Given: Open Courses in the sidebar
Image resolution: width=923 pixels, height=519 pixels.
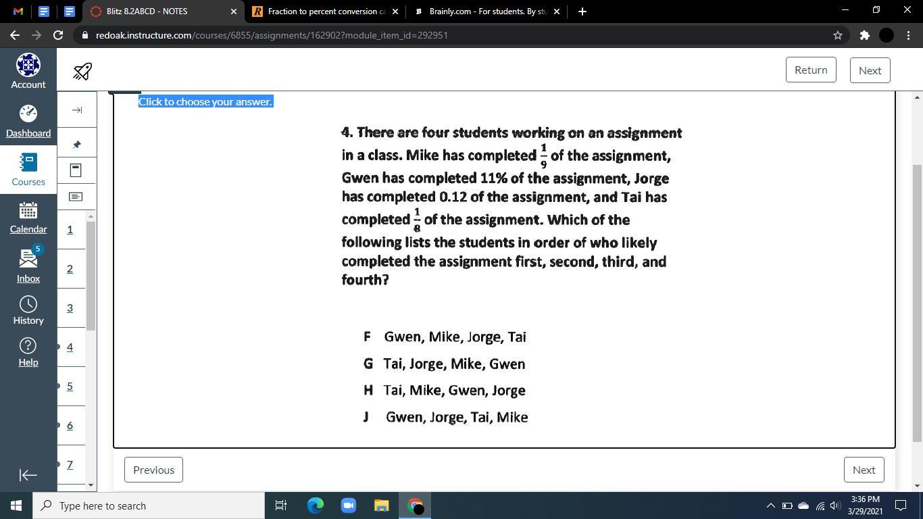Looking at the screenshot, I should [x=28, y=170].
